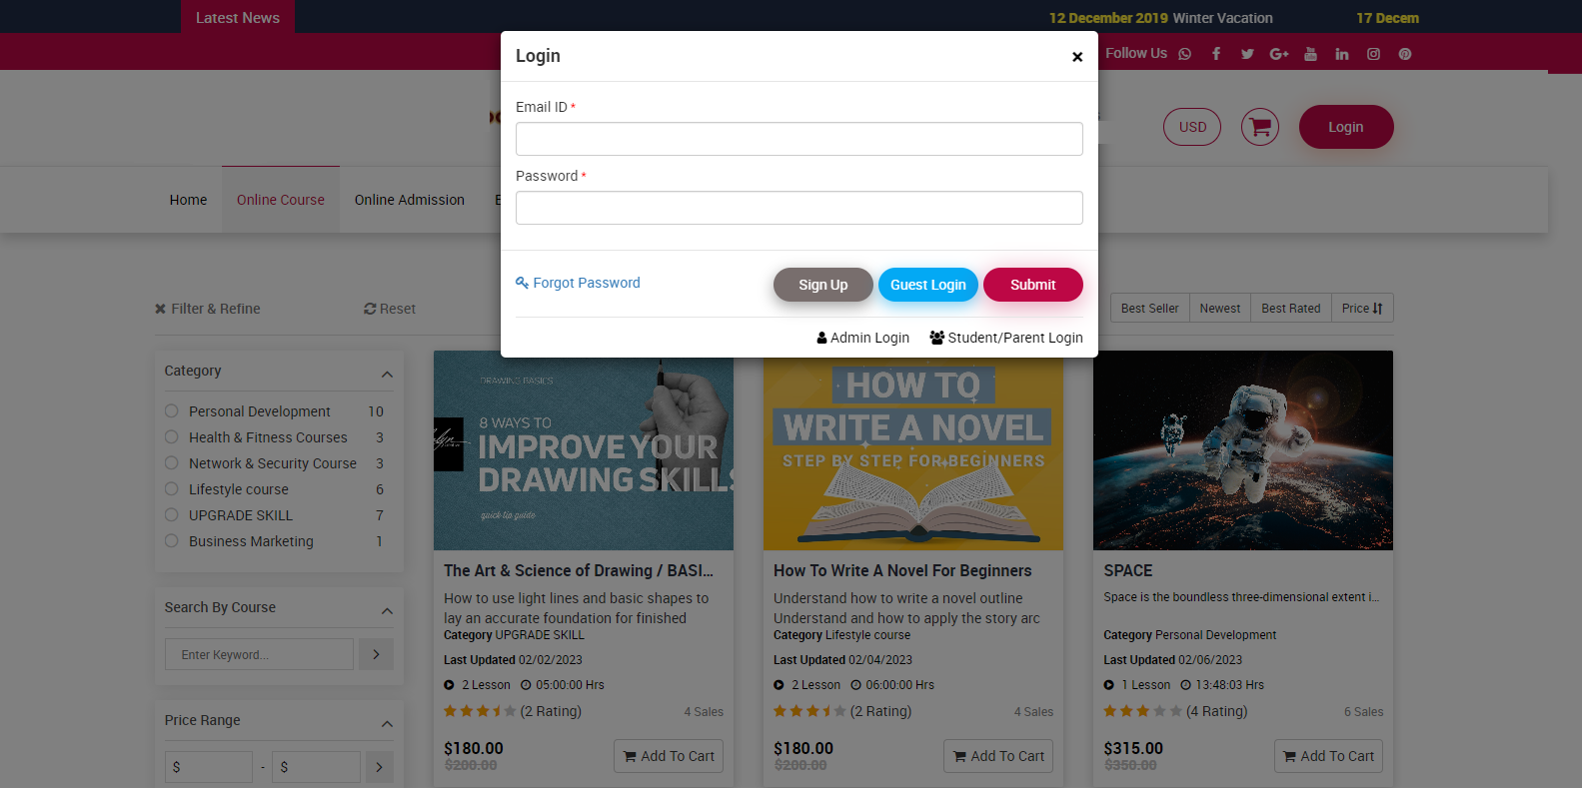The height and width of the screenshot is (788, 1582).
Task: Open the YouTube channel icon
Action: [x=1310, y=54]
